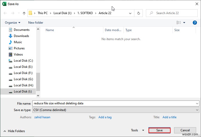Collapse the folder pane with Hide Folders
The image size is (201, 137).
(x=14, y=131)
